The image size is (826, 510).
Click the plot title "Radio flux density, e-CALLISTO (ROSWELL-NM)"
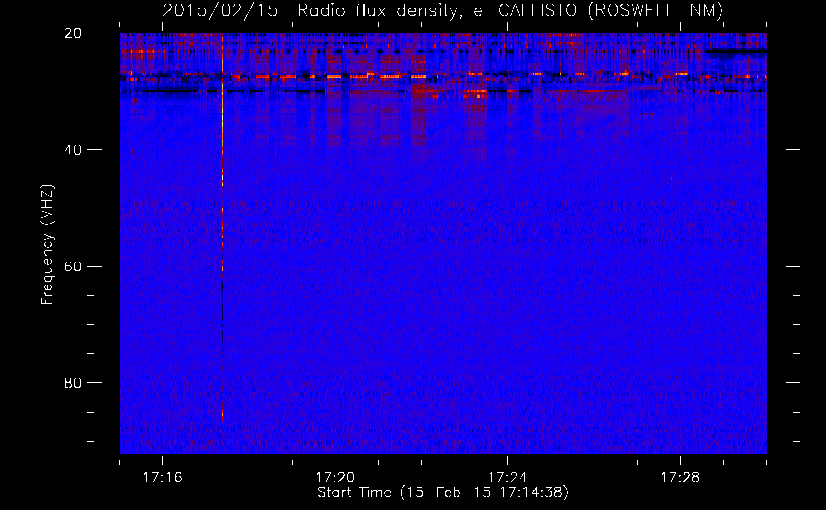click(x=510, y=10)
